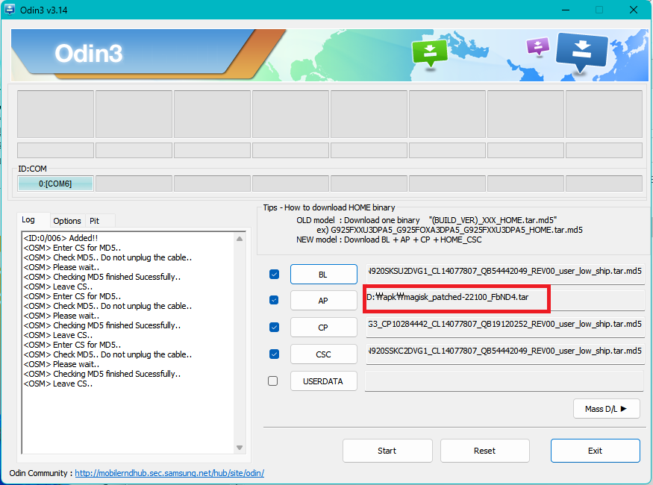The width and height of the screenshot is (653, 485).
Task: Start the flashing process
Action: (x=387, y=451)
